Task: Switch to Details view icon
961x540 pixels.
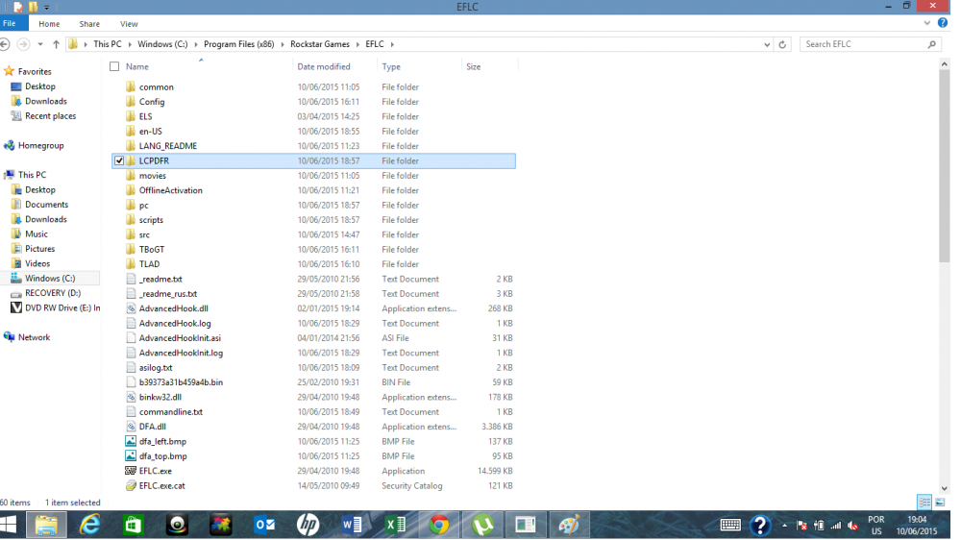Action: coord(924,502)
